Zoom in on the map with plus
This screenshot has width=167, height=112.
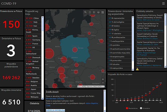click(103, 79)
